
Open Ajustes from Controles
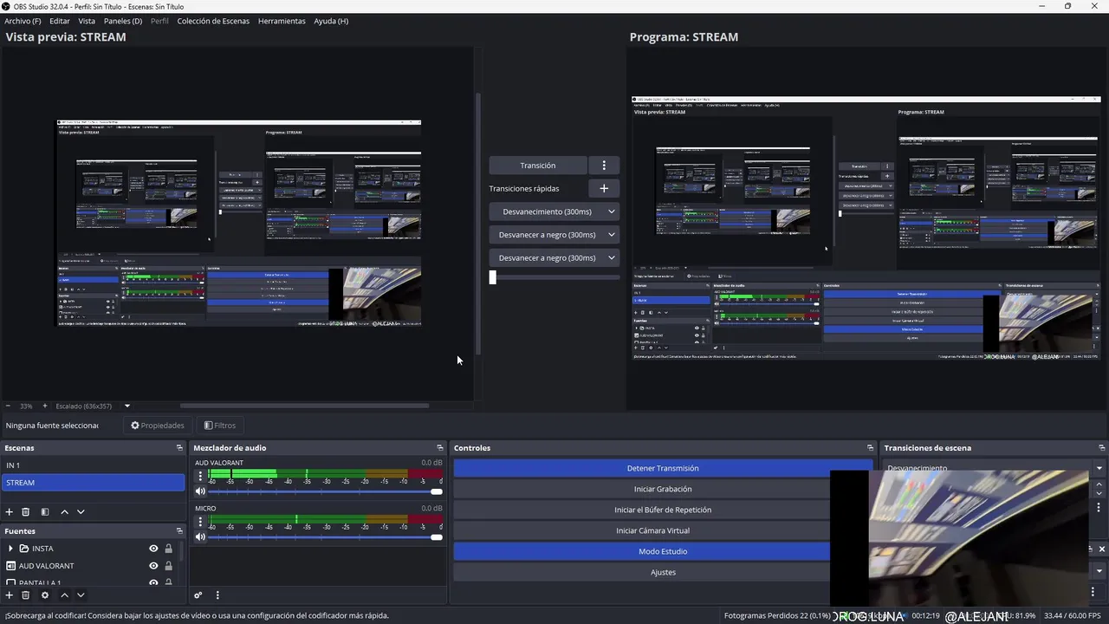pos(663,572)
